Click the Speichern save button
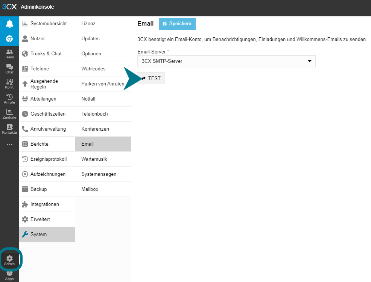371x282 pixels. coord(177,24)
